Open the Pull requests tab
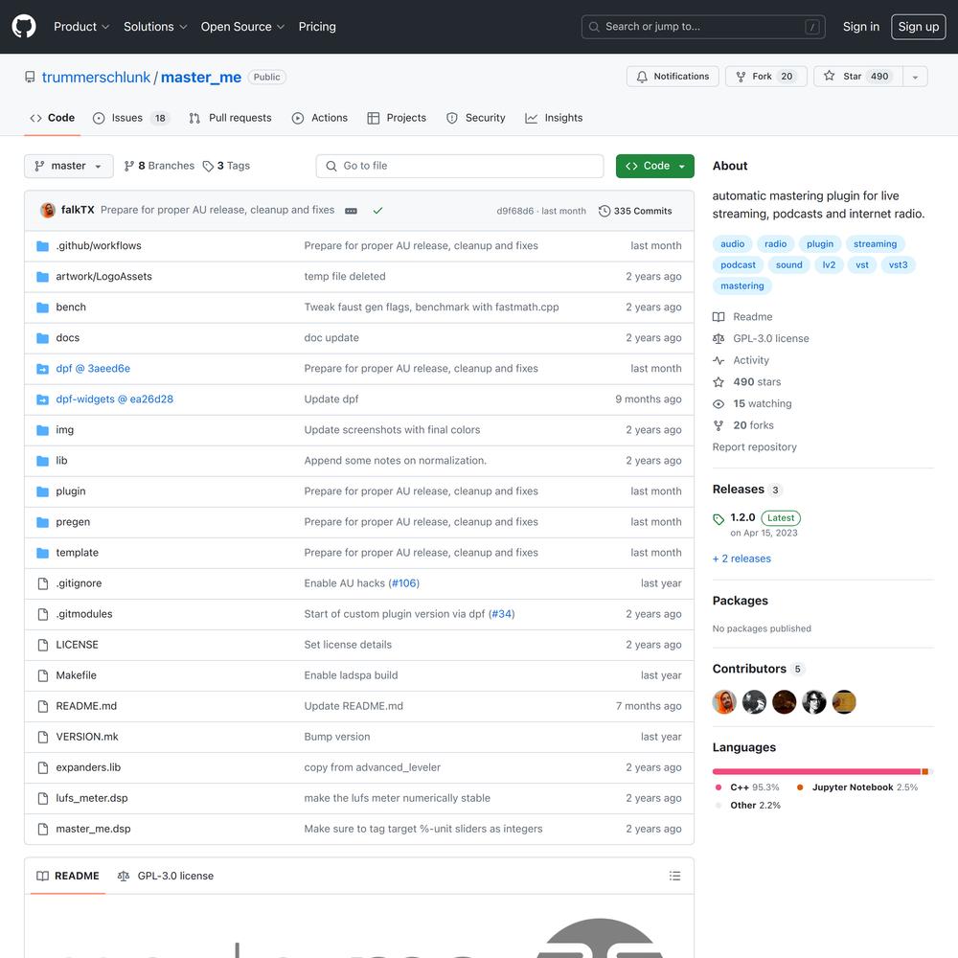This screenshot has width=958, height=958. coord(231,118)
